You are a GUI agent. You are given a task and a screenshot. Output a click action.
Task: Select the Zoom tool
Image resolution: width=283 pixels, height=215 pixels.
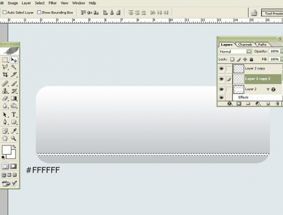click(14, 139)
